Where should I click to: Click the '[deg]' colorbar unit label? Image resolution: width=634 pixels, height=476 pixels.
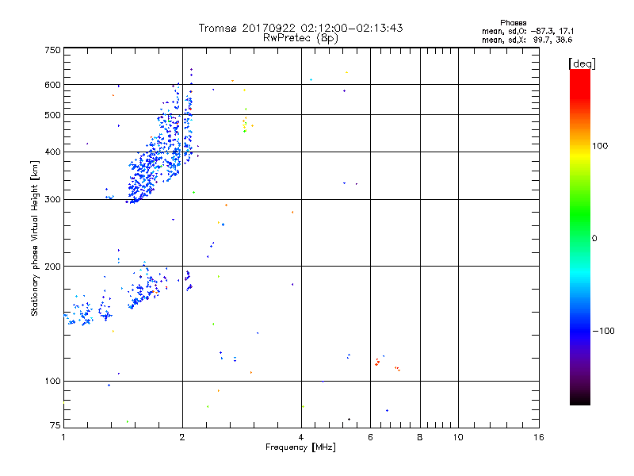pyautogui.click(x=582, y=63)
